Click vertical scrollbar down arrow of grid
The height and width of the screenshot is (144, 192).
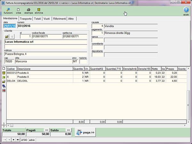[x=188, y=122]
